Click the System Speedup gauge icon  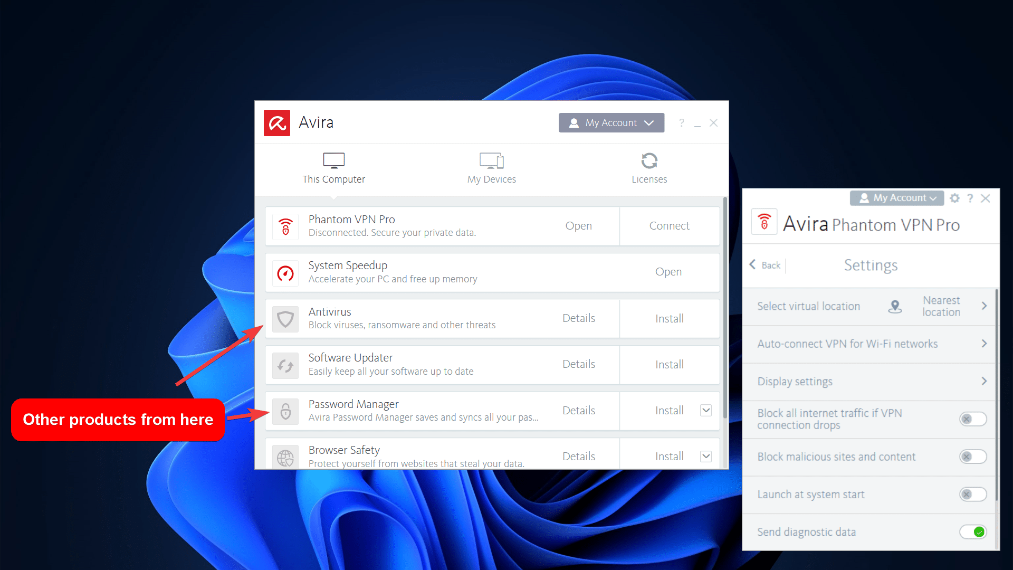tap(285, 273)
